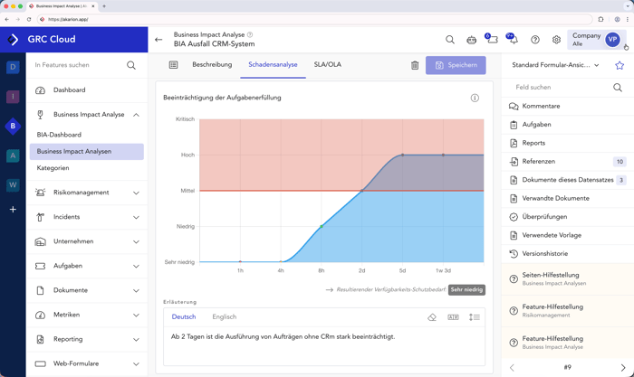The image size is (634, 377).
Task: Open the chatbot assistant icon
Action: point(471,40)
